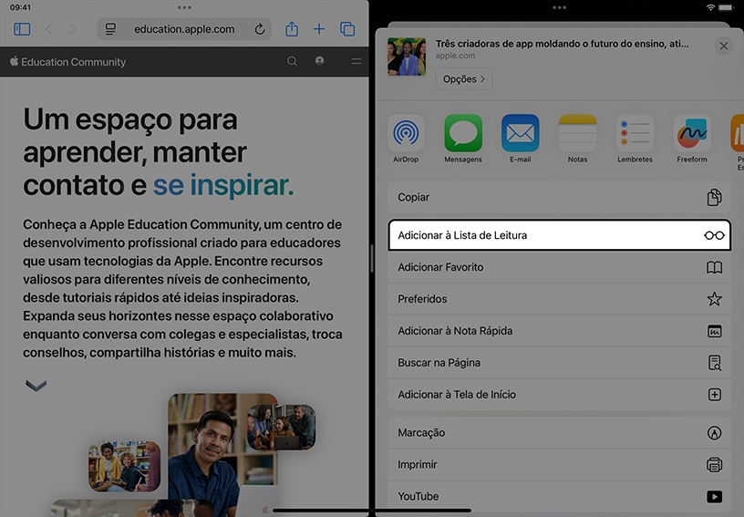Viewport: 744px width, 517px height.
Task: Choose Copiar in share sheet
Action: click(x=560, y=197)
